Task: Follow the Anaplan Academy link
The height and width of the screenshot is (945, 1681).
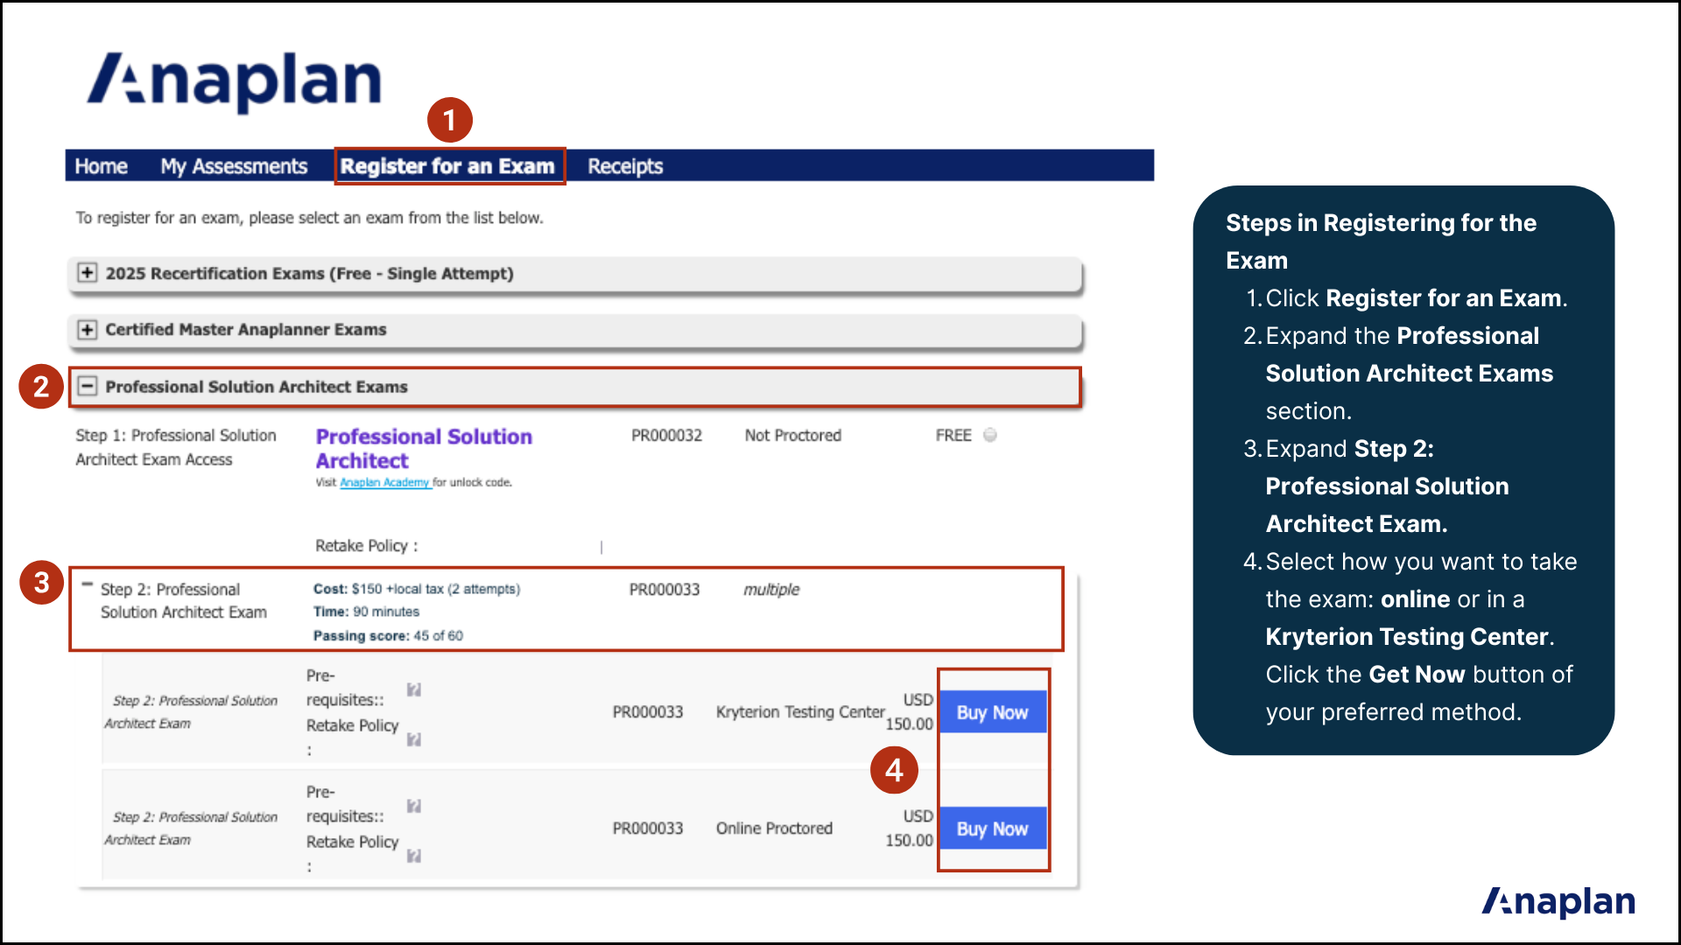Action: [x=384, y=482]
